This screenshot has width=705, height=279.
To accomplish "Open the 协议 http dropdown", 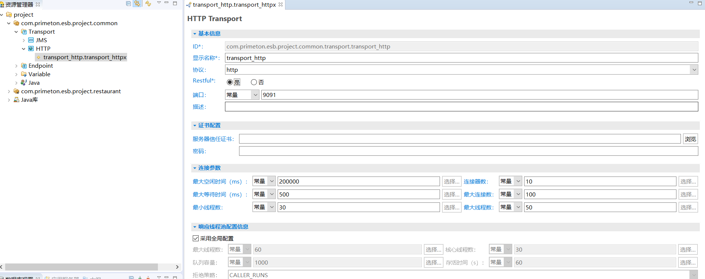I will (694, 70).
